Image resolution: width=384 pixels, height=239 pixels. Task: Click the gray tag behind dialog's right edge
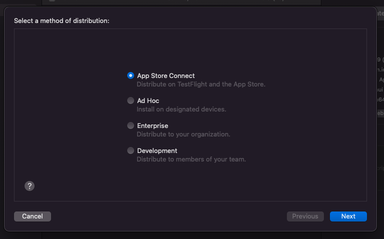point(380,113)
